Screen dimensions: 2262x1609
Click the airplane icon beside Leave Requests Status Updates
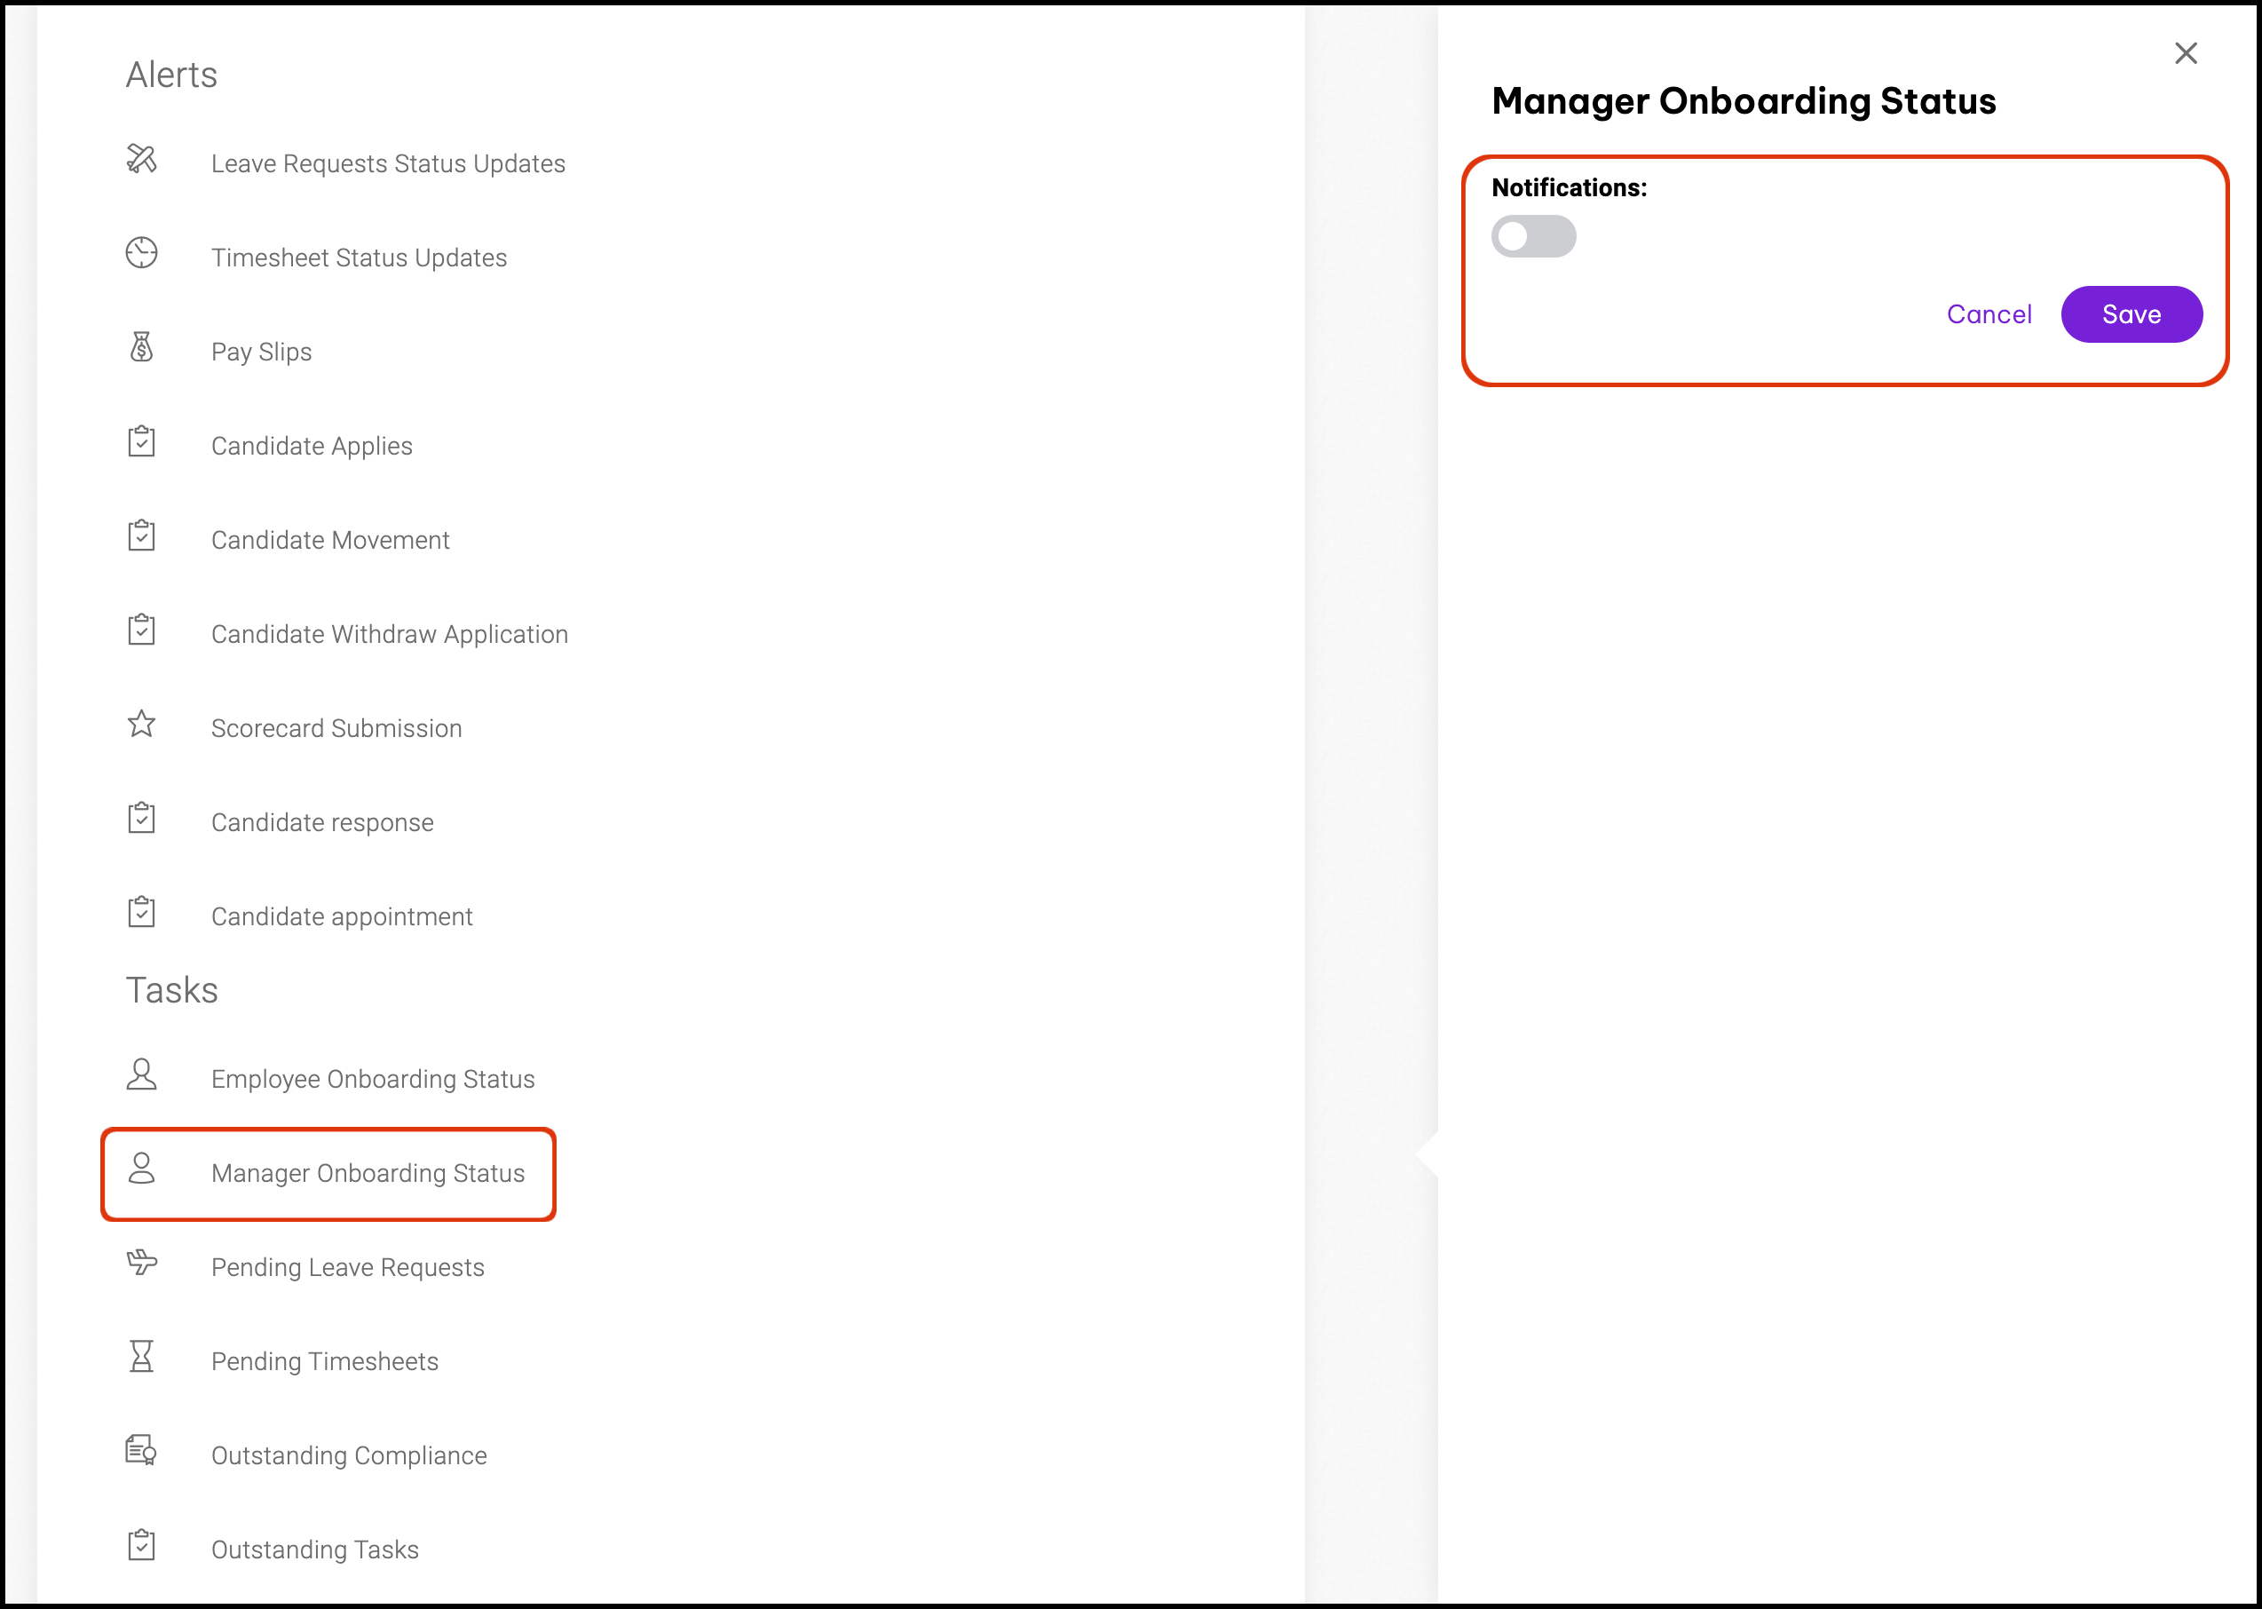click(142, 159)
